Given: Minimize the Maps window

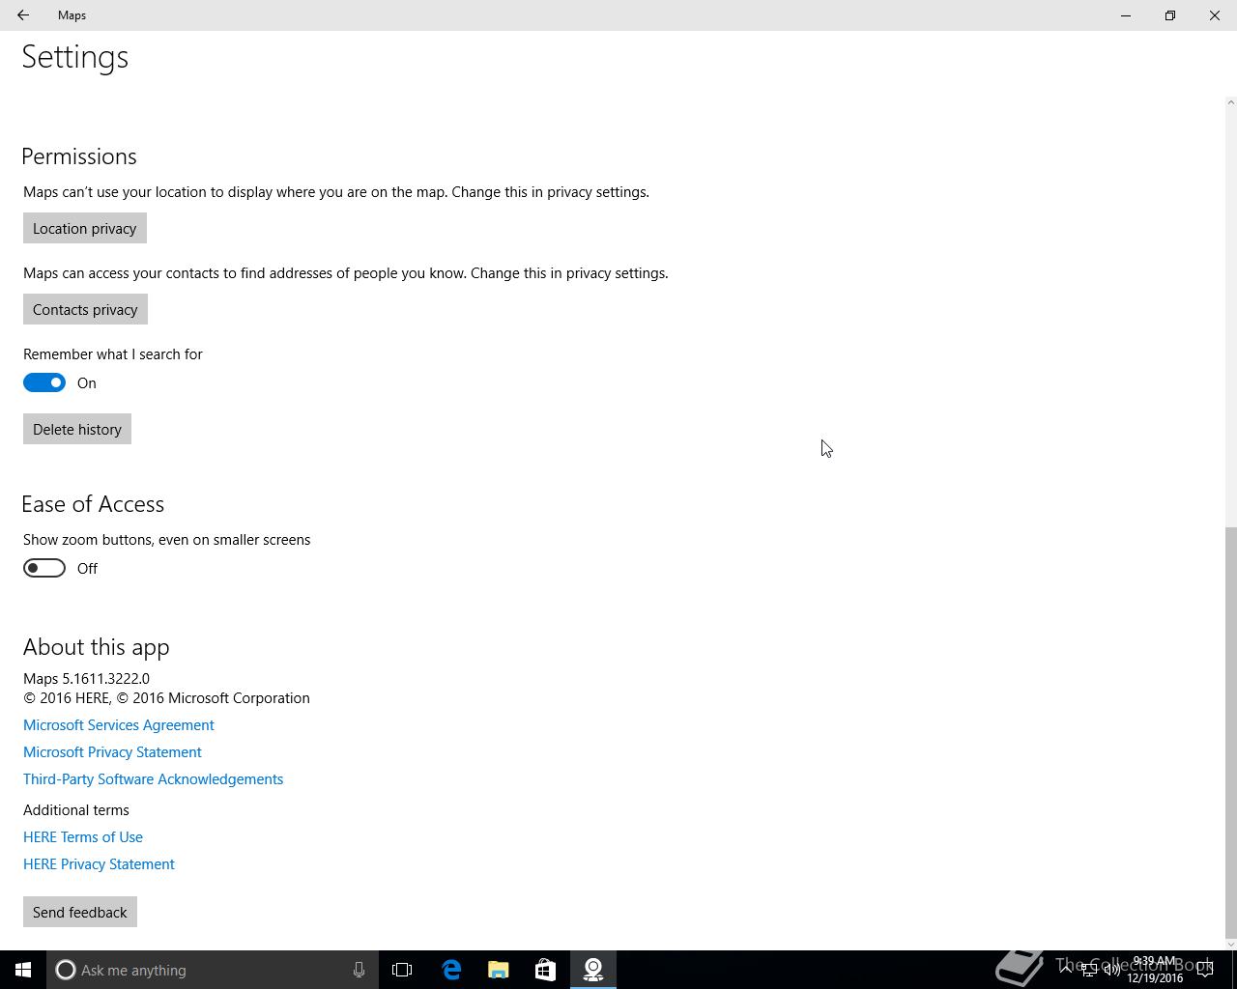Looking at the screenshot, I should click(1126, 15).
